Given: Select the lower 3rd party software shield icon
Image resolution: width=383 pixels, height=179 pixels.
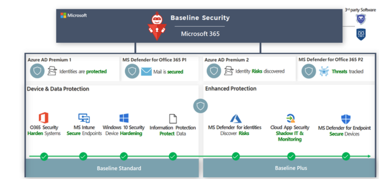Looking at the screenshot, I should [360, 34].
